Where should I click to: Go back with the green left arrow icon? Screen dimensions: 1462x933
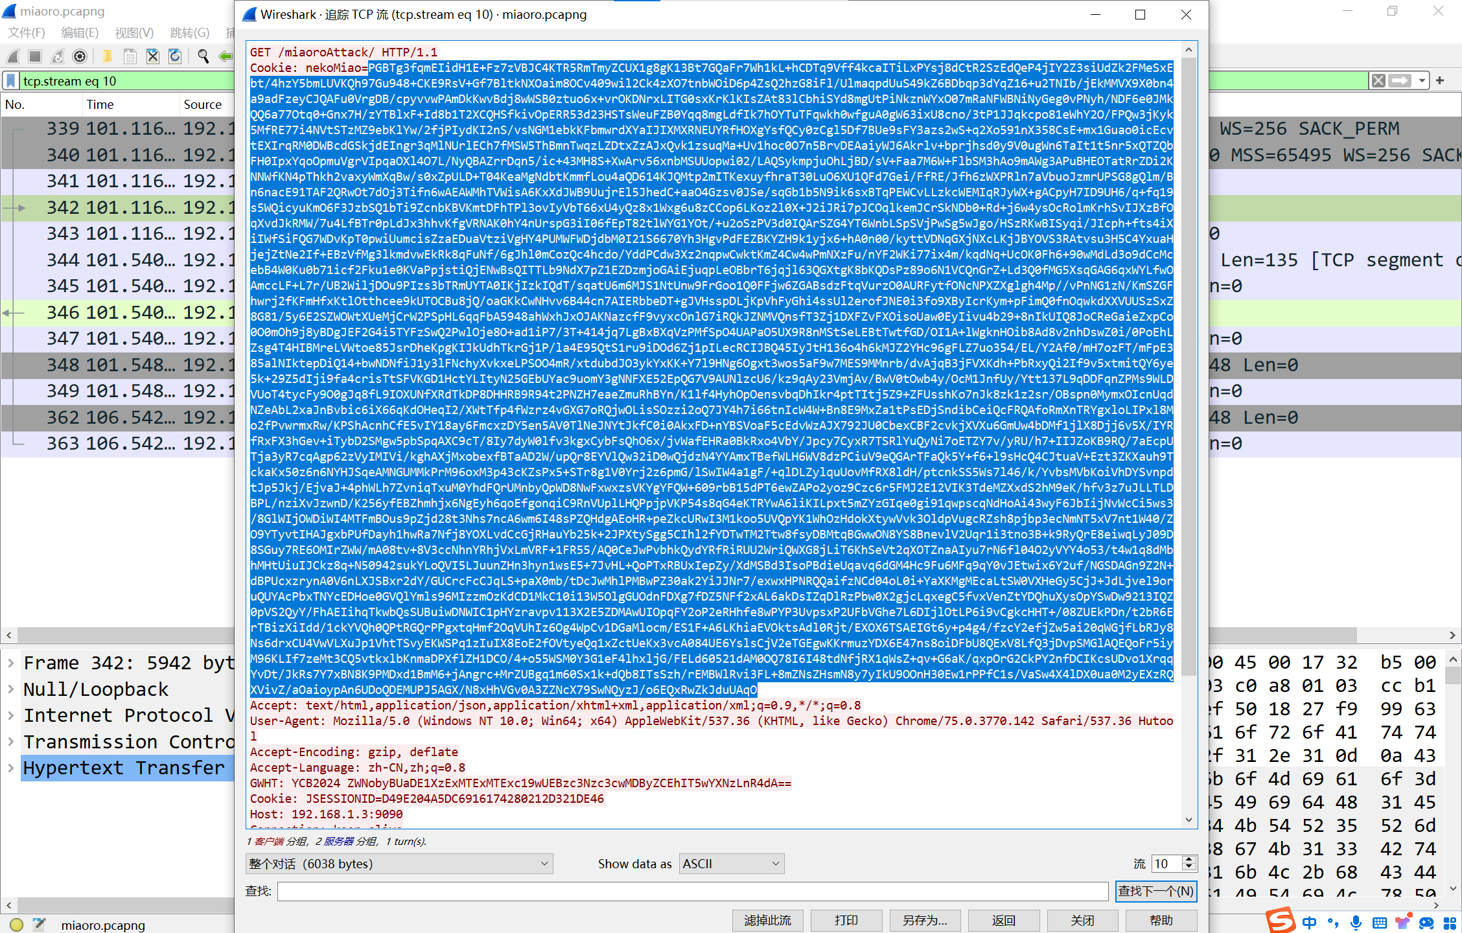(226, 56)
